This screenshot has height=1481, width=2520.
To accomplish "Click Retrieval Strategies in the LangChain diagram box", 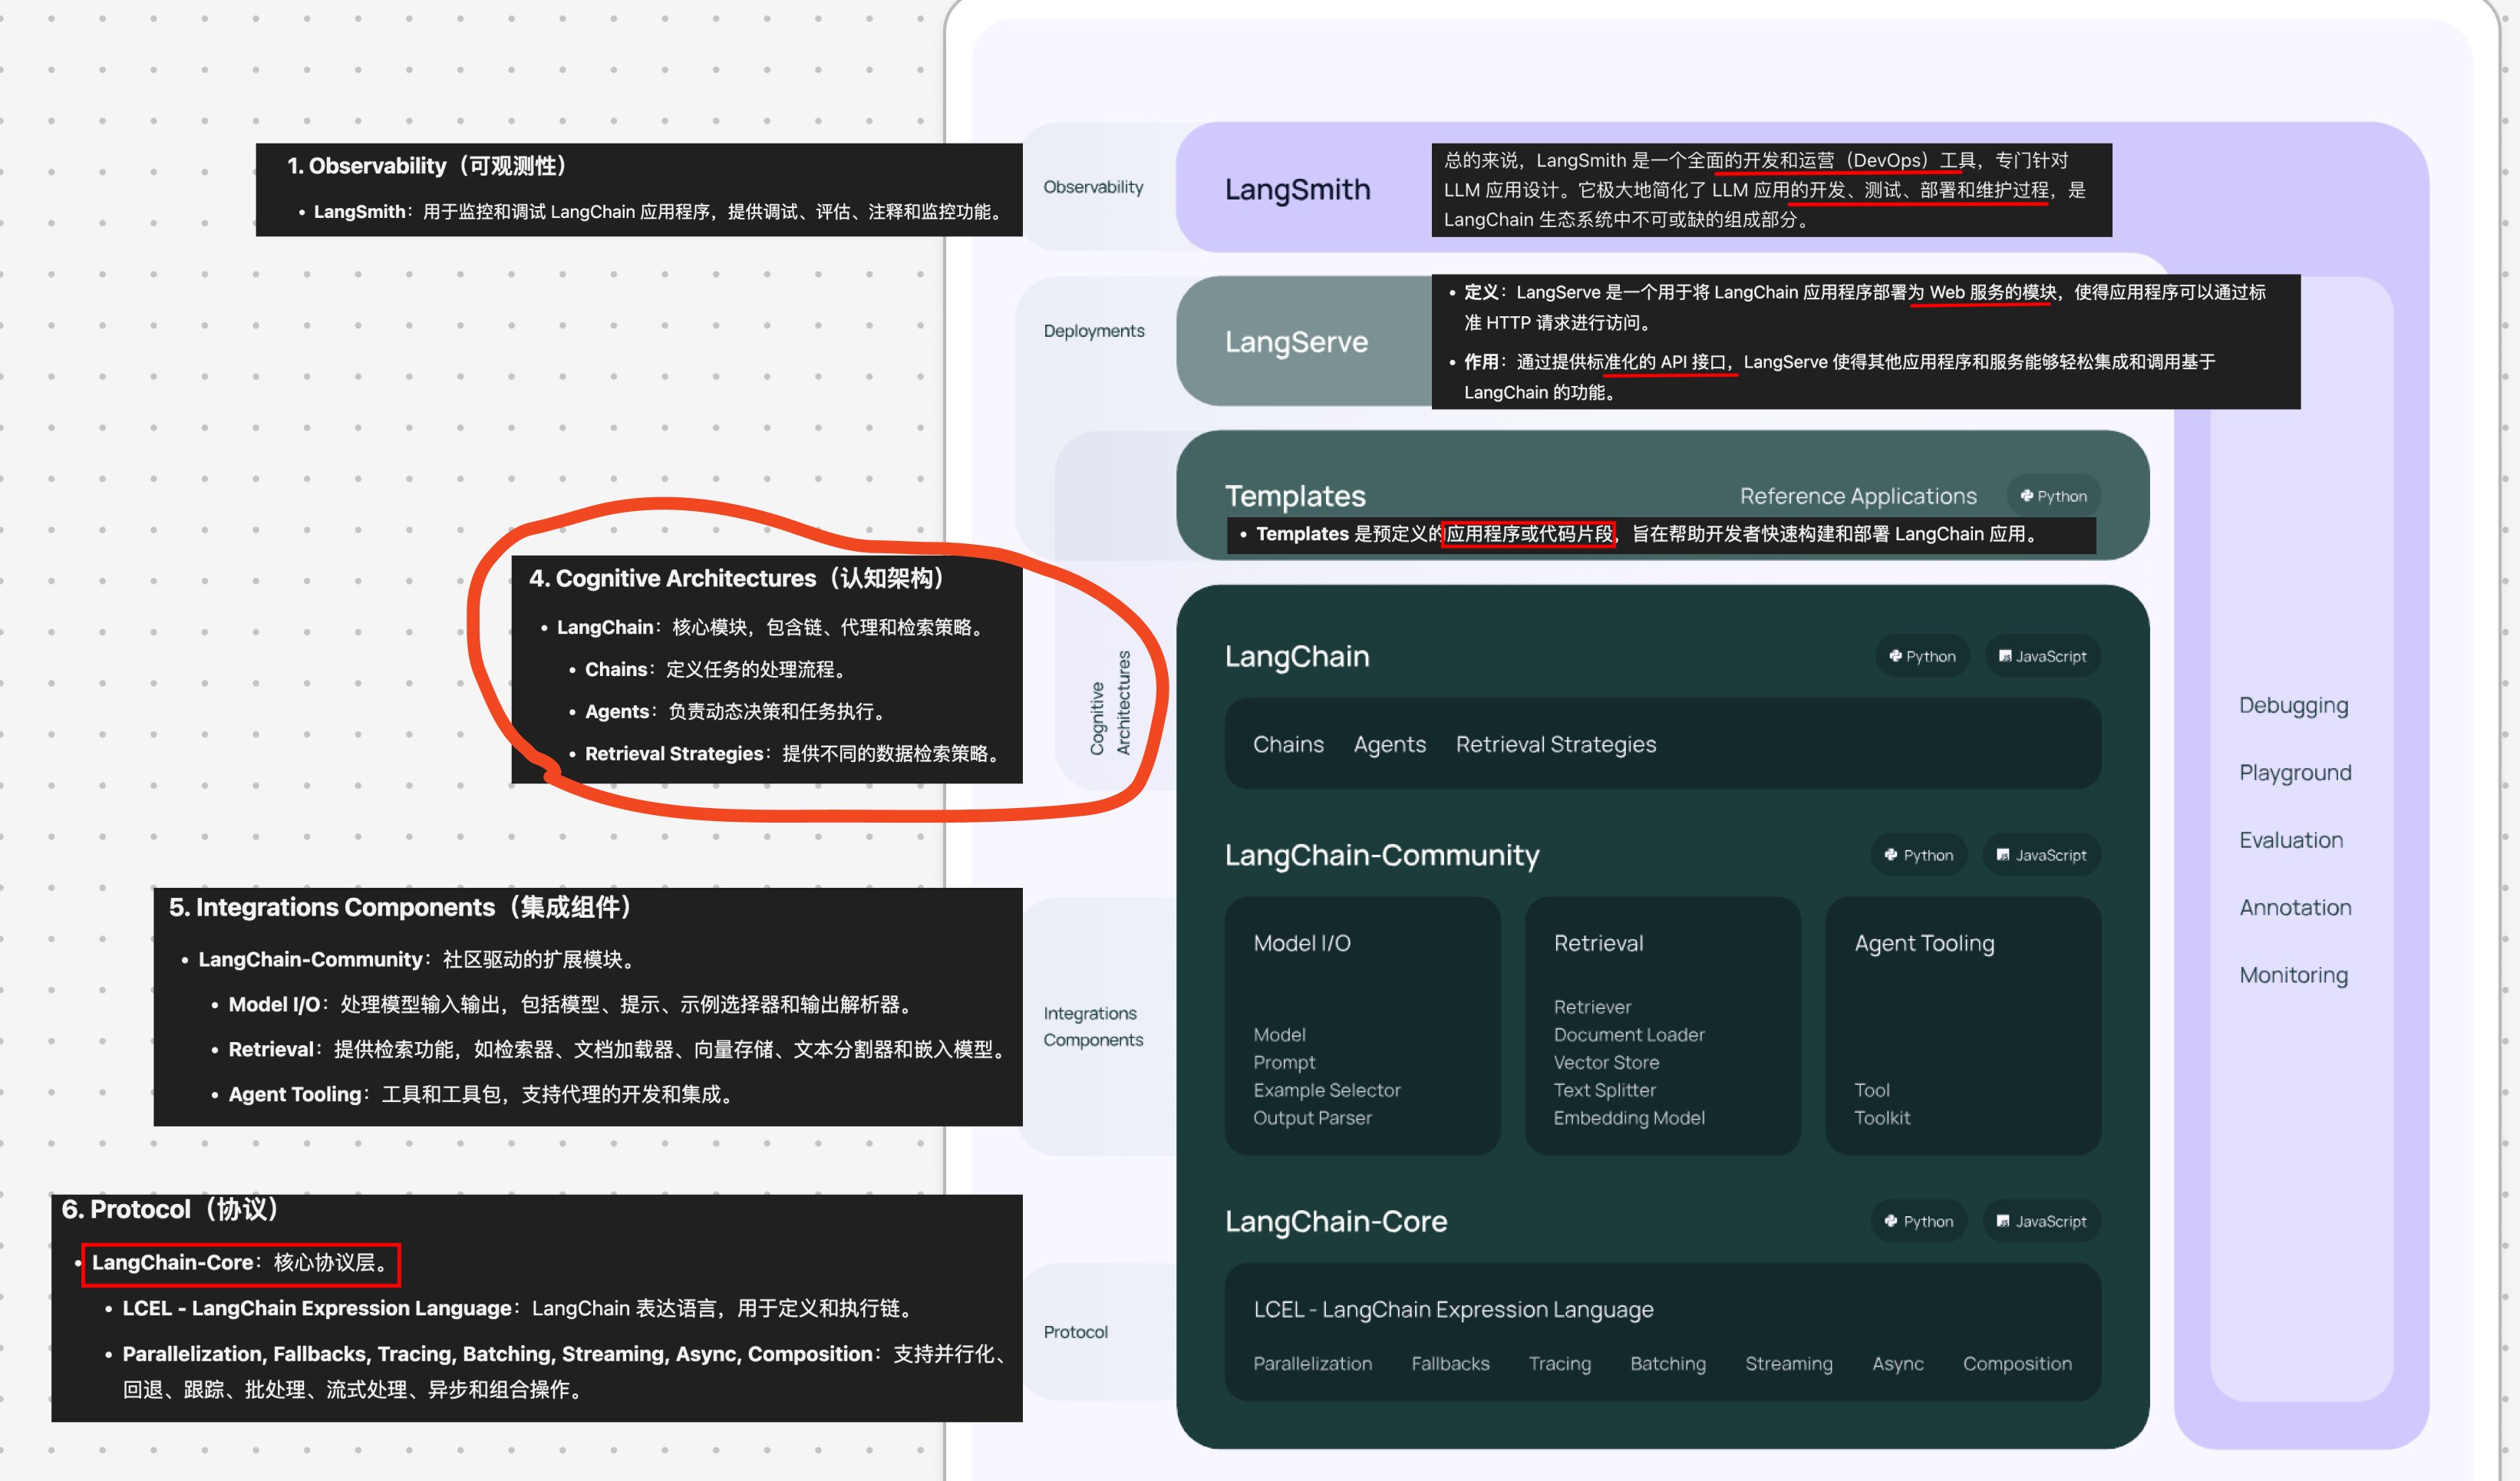I will (1556, 744).
